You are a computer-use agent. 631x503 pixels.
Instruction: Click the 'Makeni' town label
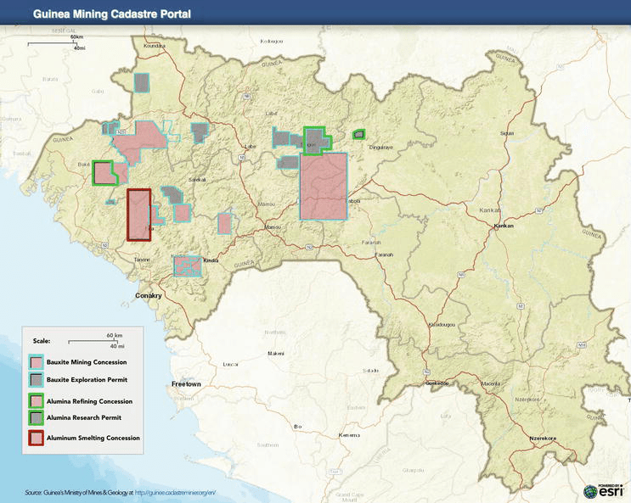[x=276, y=354]
